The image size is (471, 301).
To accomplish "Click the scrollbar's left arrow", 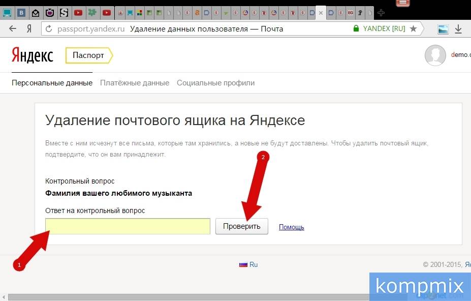I will [4, 297].
